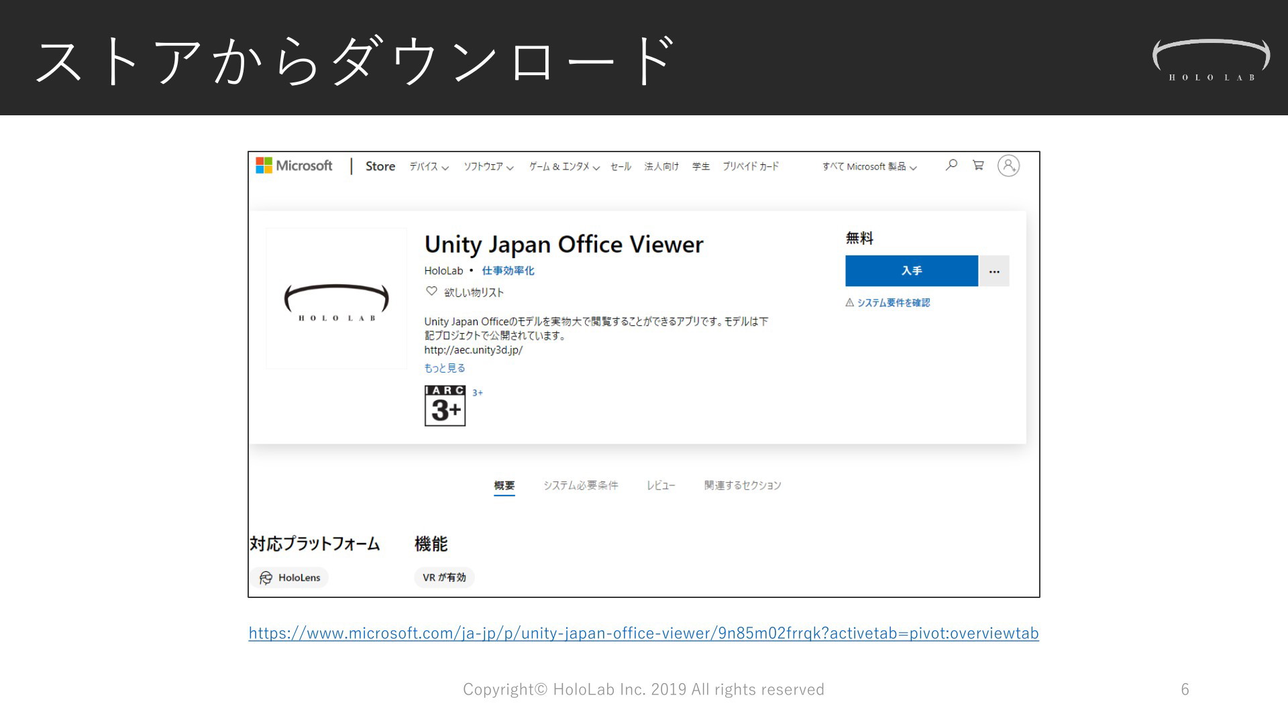Click システム要件を確認 link
Image resolution: width=1288 pixels, height=724 pixels.
pos(893,303)
